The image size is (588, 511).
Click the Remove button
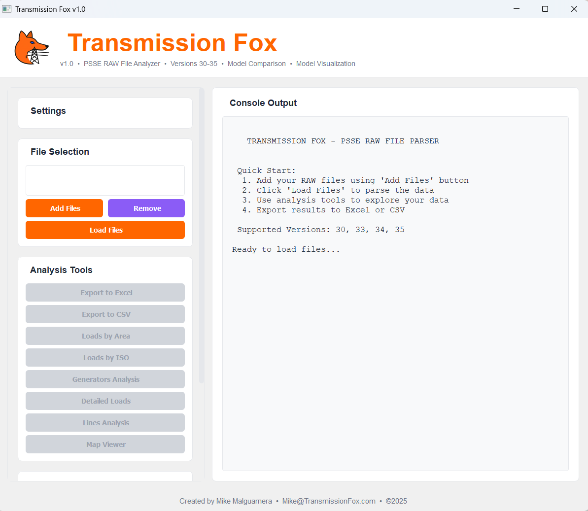point(146,208)
